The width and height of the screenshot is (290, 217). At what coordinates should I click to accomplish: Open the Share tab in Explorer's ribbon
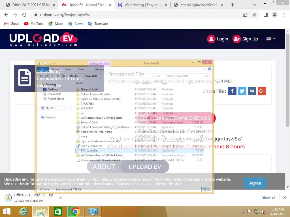[x=68, y=70]
